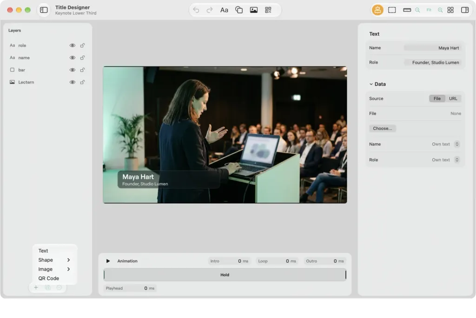The height and width of the screenshot is (318, 476).
Task: Set Source to URL
Action: point(453,98)
